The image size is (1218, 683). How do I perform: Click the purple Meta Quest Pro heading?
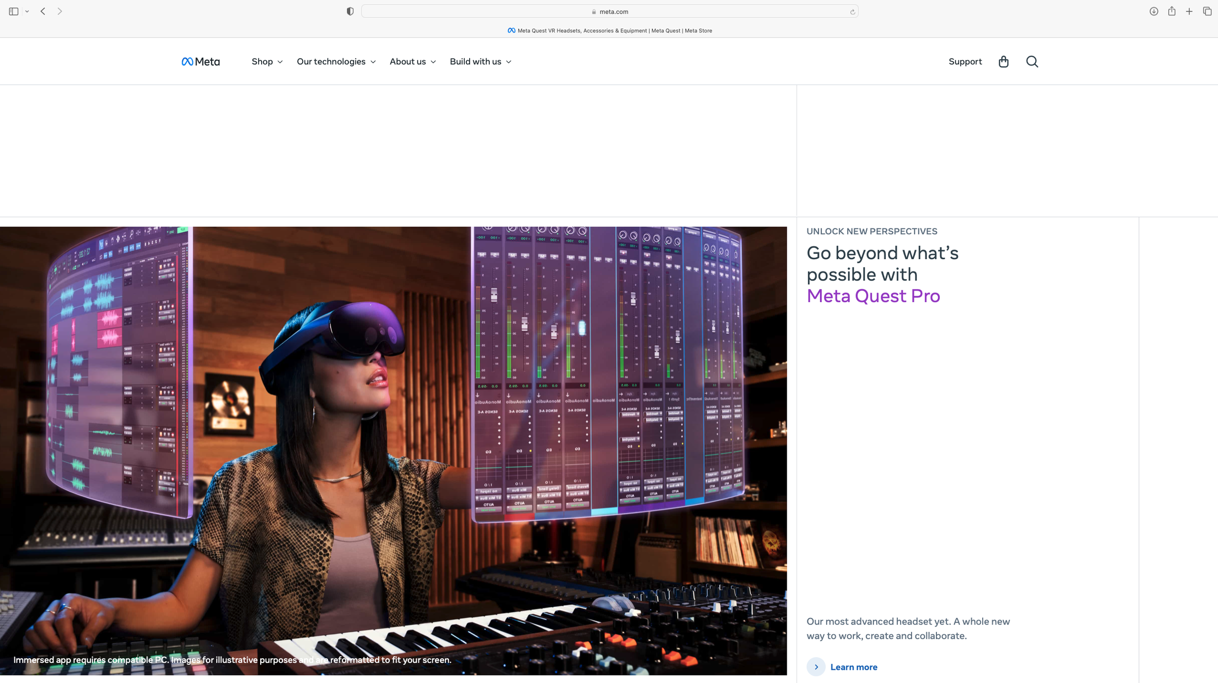coord(873,296)
